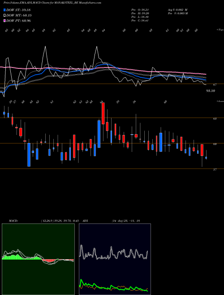Click the blue DOW ST legend swatch
The height and width of the screenshot is (295, 224).
coord(4,10)
